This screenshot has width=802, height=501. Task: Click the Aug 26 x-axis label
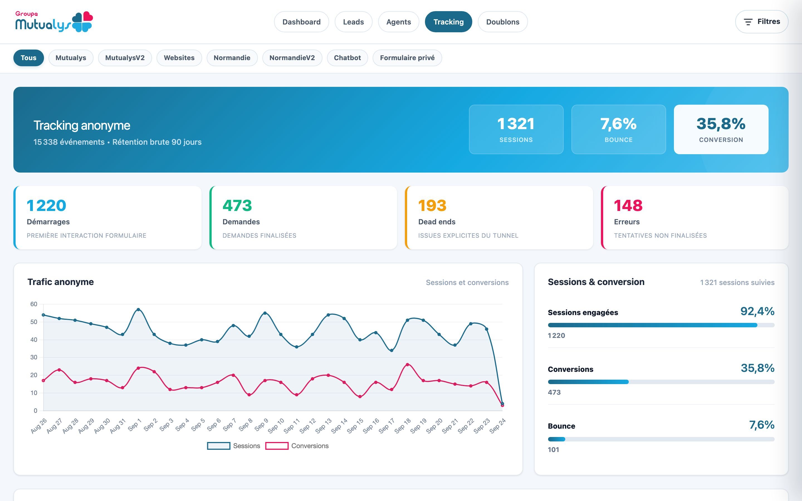[x=39, y=426]
